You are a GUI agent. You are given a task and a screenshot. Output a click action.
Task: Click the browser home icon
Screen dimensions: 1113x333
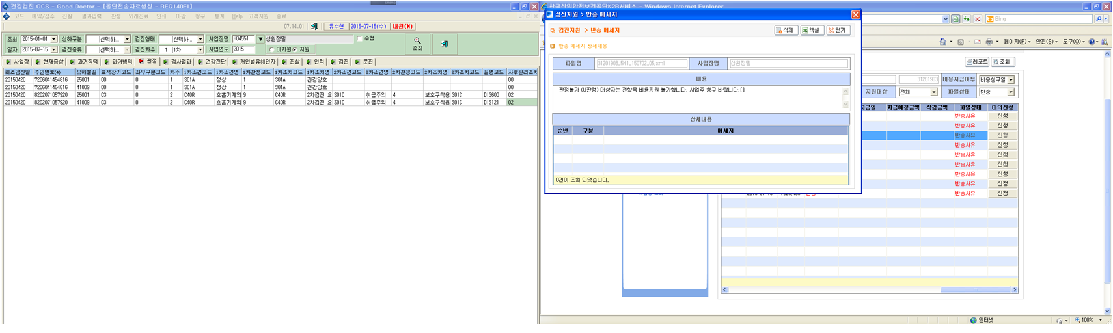point(943,42)
